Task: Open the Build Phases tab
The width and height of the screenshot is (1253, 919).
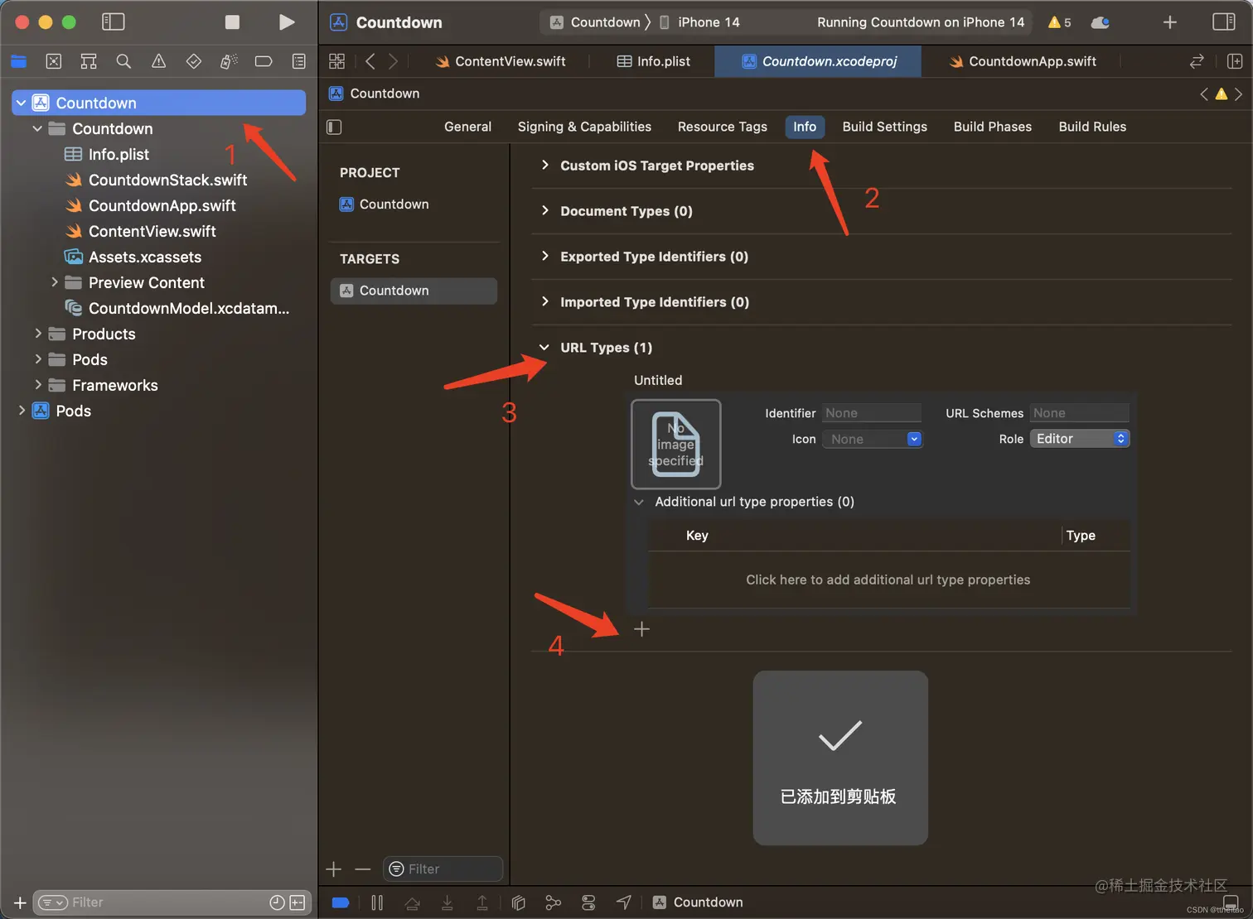Action: (x=993, y=127)
